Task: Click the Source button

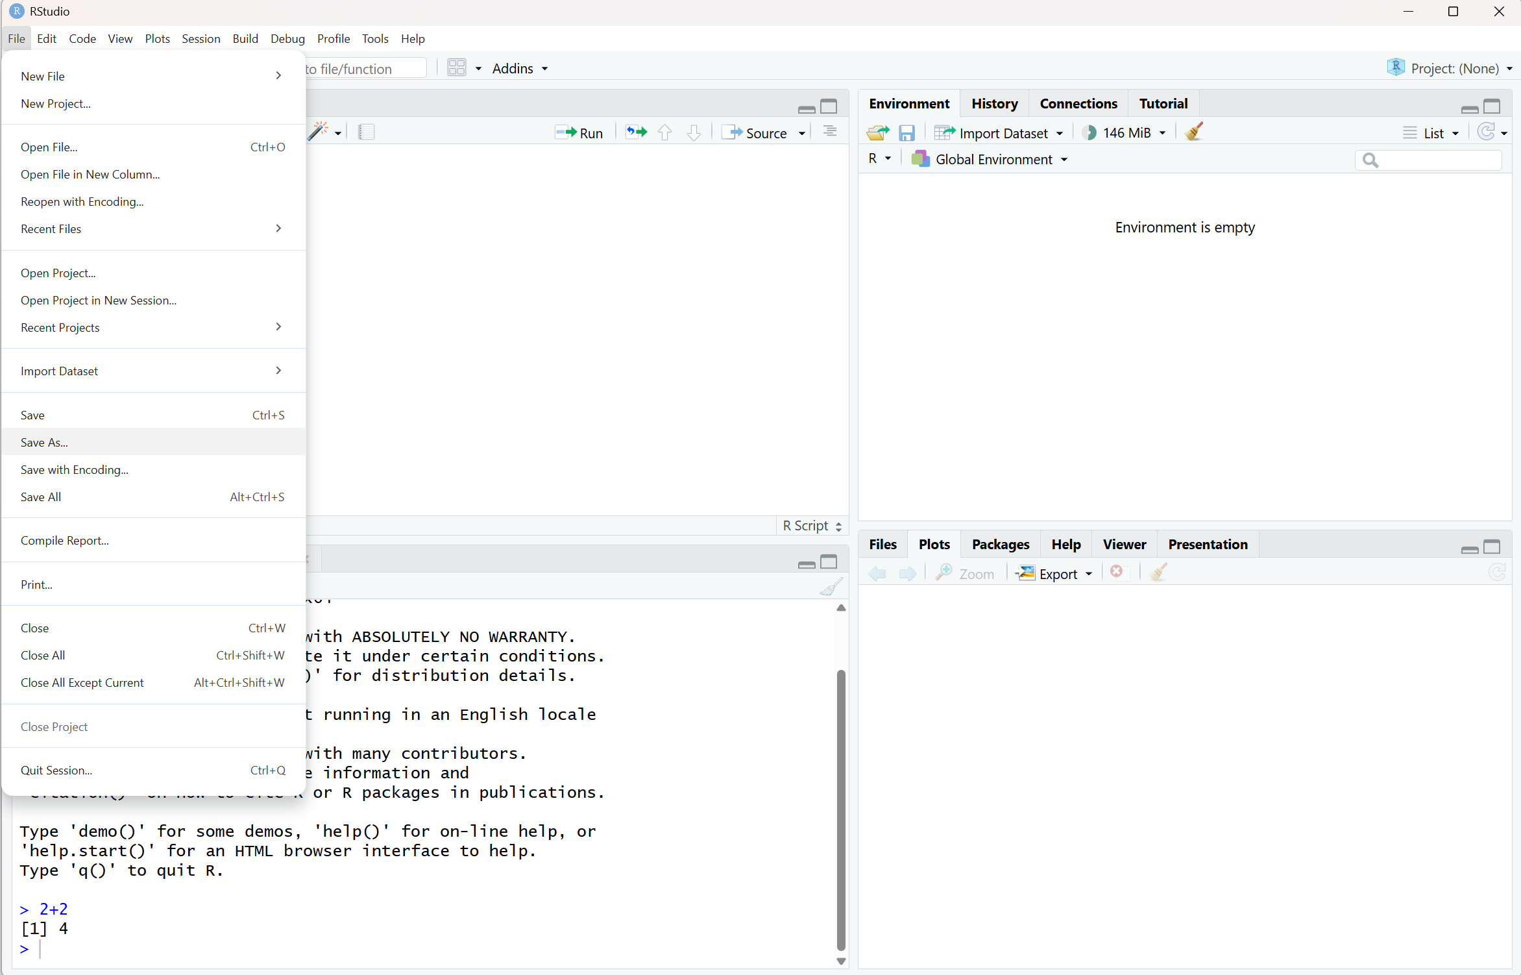Action: click(757, 133)
